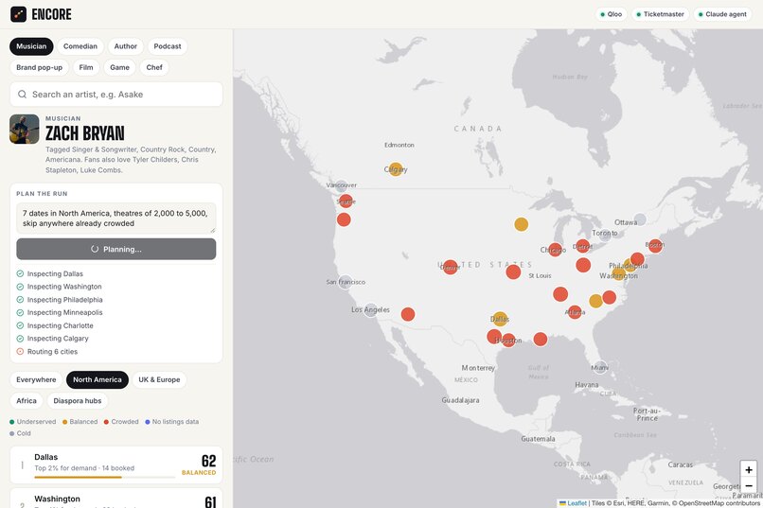Click the Denver crowded map marker

pos(450,267)
